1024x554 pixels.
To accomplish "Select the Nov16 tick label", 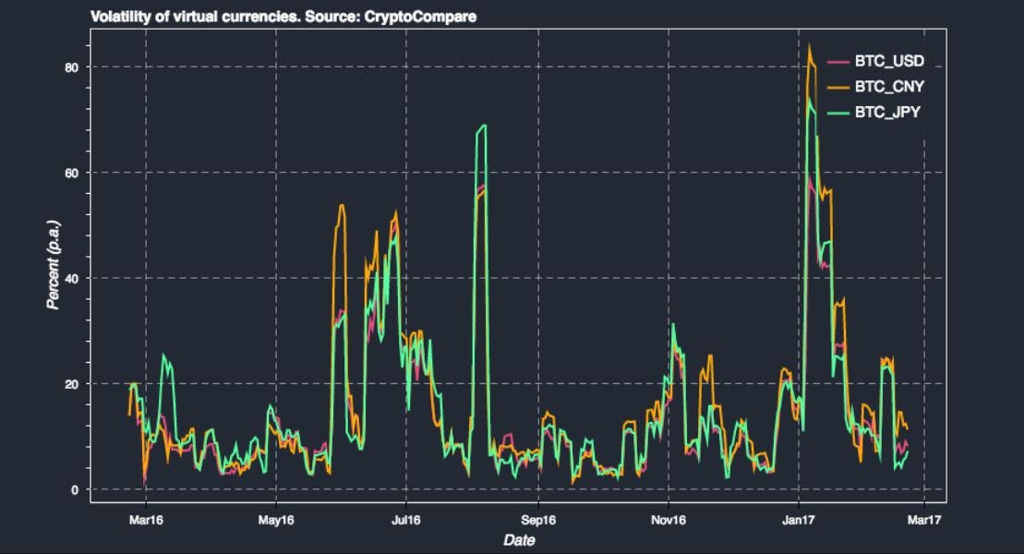I will [667, 520].
